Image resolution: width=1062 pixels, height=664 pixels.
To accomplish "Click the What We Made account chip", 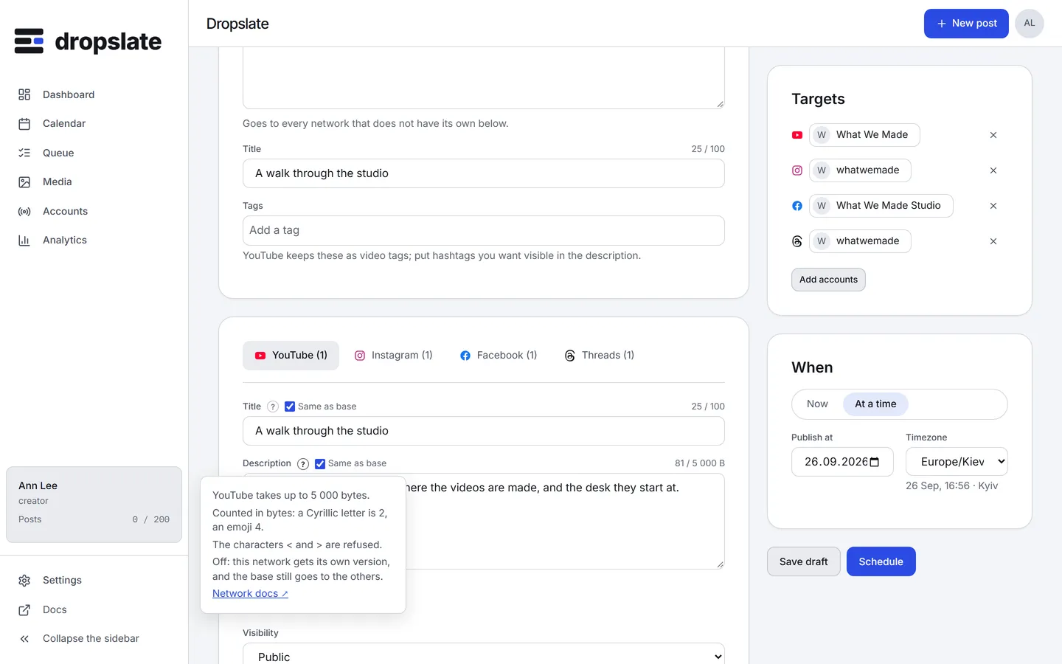I will [x=864, y=135].
